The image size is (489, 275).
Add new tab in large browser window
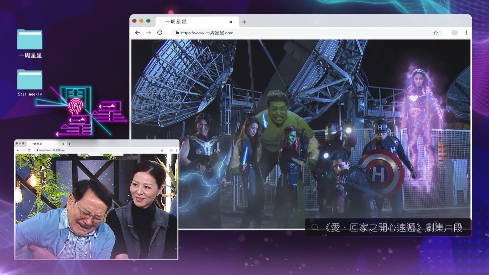(244, 22)
